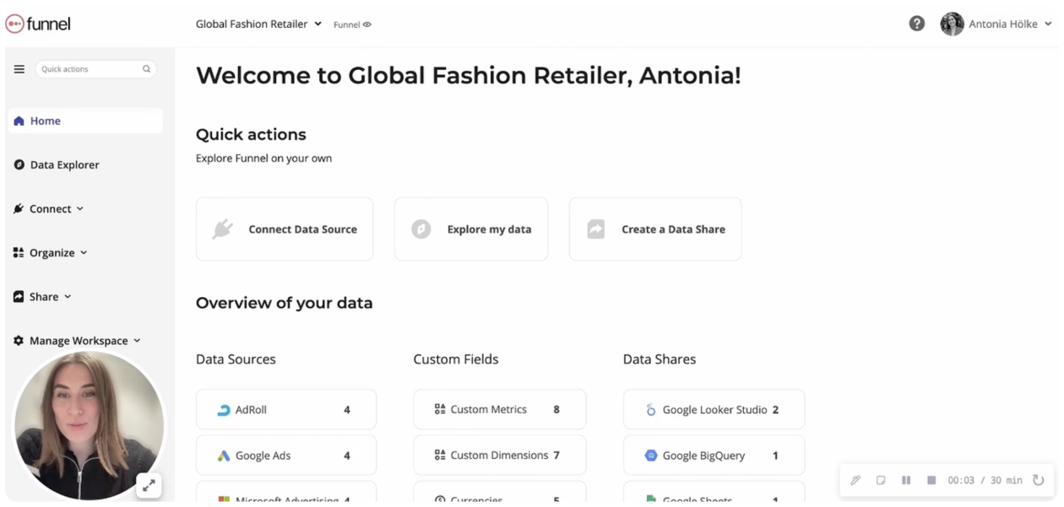Collapse the sidebar with the hamburger icon
The width and height of the screenshot is (1064, 507).
coord(19,69)
